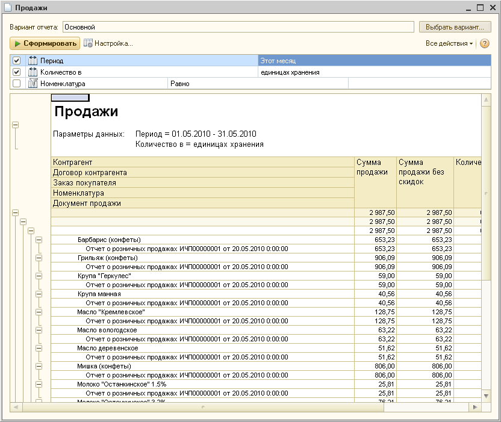Click the horizontal scrollbar right arrow
The image size is (501, 422).
tap(475, 407)
